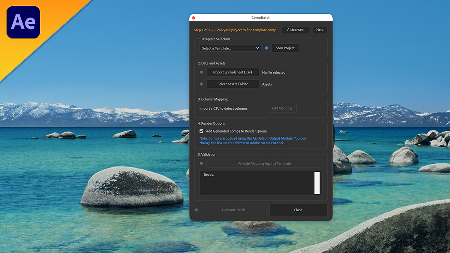This screenshot has height=253, width=450.
Task: Click the Close button at the bottom
Action: [298, 210]
